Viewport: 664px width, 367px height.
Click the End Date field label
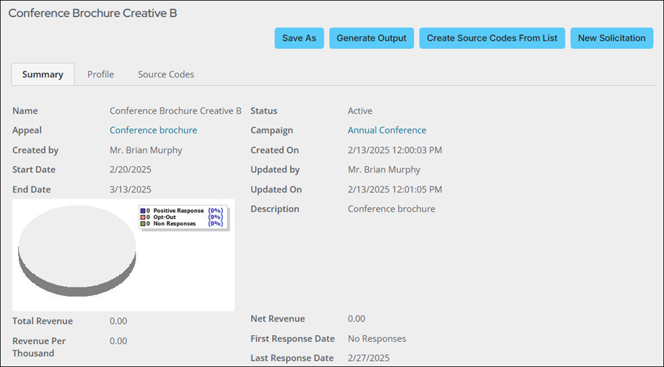tap(31, 189)
